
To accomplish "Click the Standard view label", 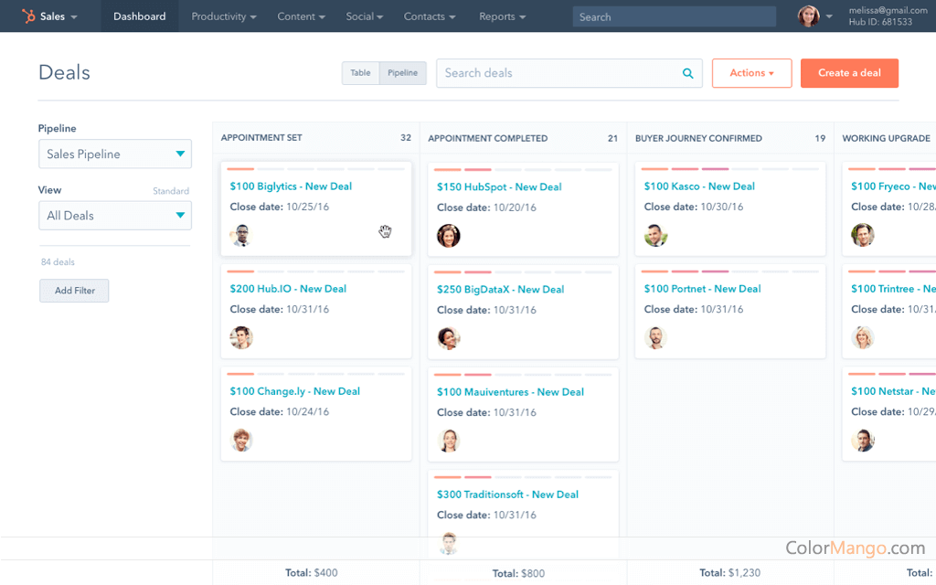I will (171, 191).
